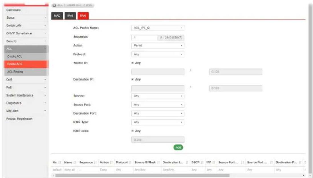Toggle the ICMP code Any checkbox
Screen dimensions: 313x178
[x=132, y=131]
